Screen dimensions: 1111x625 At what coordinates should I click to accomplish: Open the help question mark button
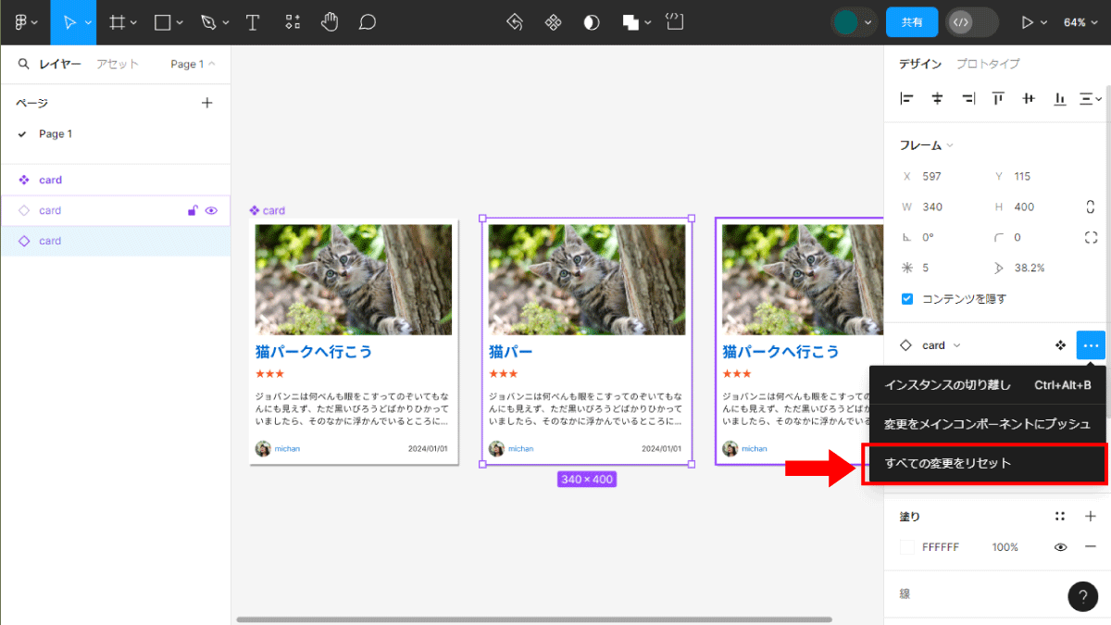[1082, 596]
